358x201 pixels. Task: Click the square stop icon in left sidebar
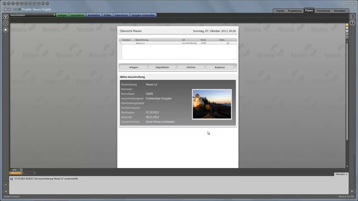pyautogui.click(x=6, y=30)
